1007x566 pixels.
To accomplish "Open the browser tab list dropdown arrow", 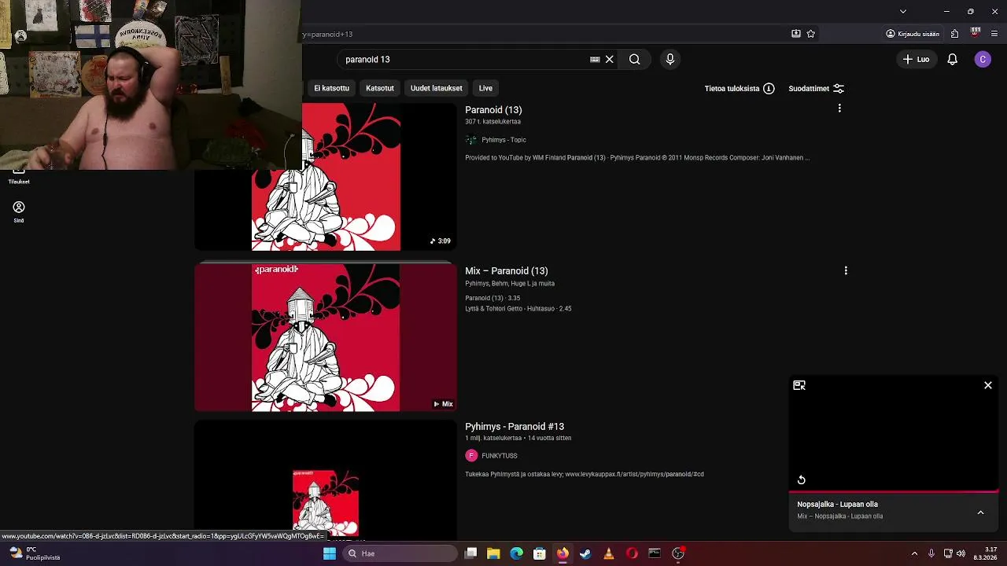I will (903, 11).
